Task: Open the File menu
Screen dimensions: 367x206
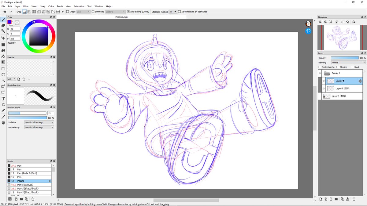Action: click(x=3, y=6)
